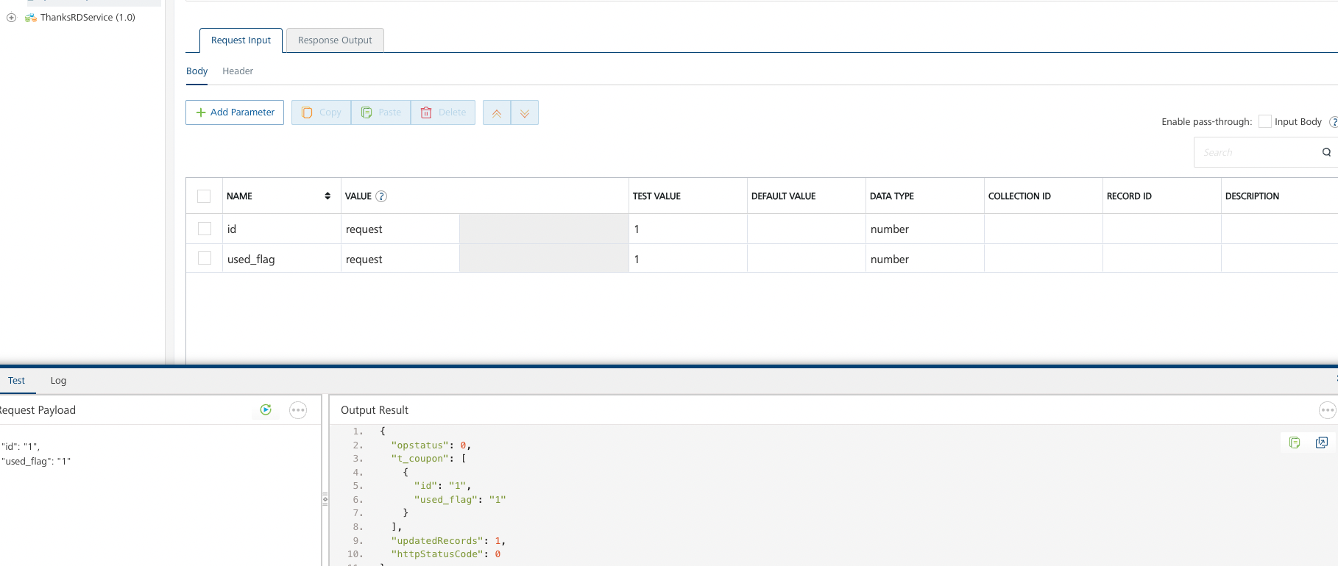Viewport: 1338px width, 566px height.
Task: Click the "t_coupon" line in output
Action: click(x=429, y=459)
